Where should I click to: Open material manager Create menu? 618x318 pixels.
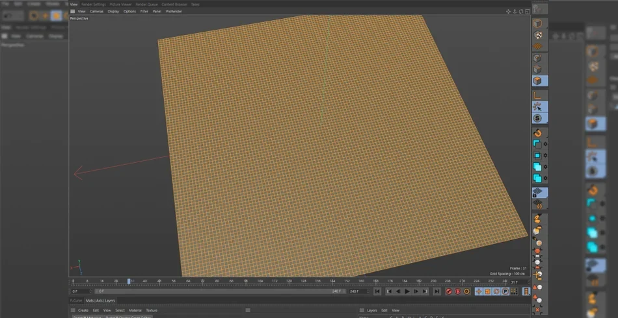pyautogui.click(x=83, y=310)
